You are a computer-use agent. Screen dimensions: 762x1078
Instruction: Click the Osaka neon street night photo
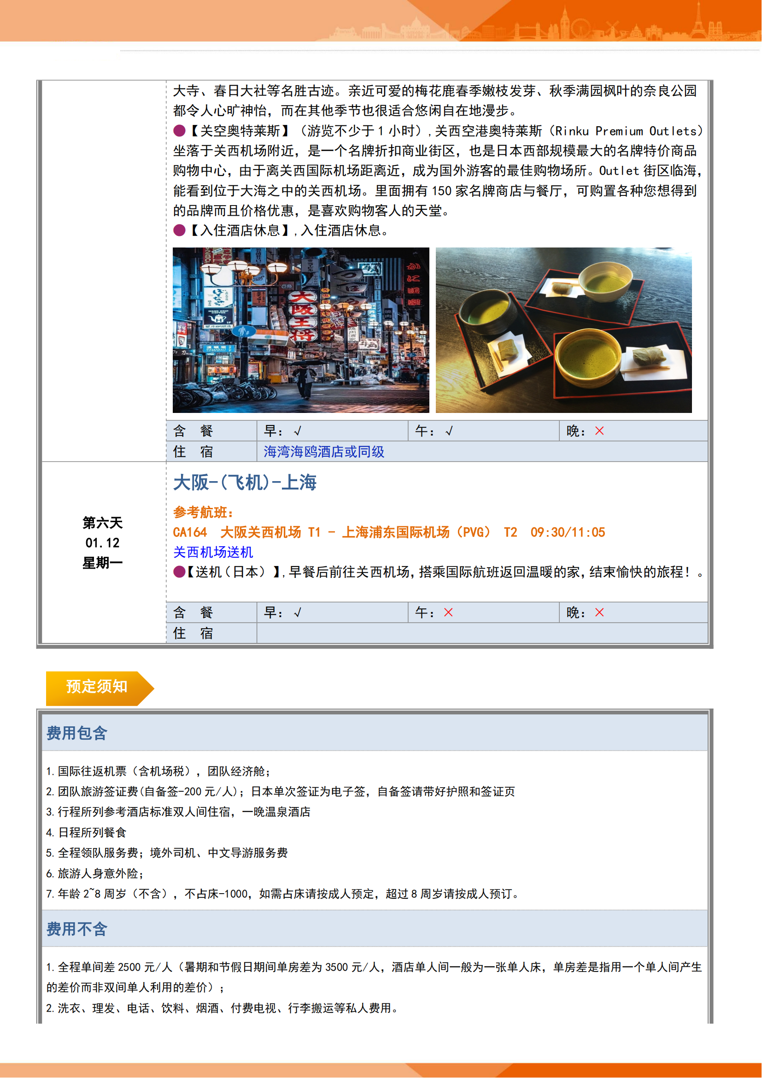pos(301,330)
